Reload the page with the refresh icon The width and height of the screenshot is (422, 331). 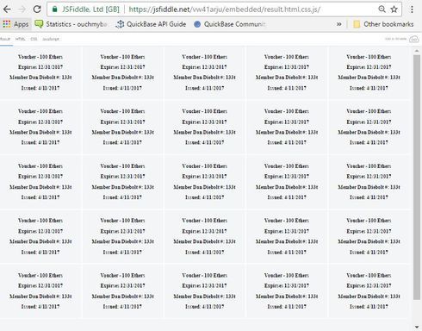[37, 9]
